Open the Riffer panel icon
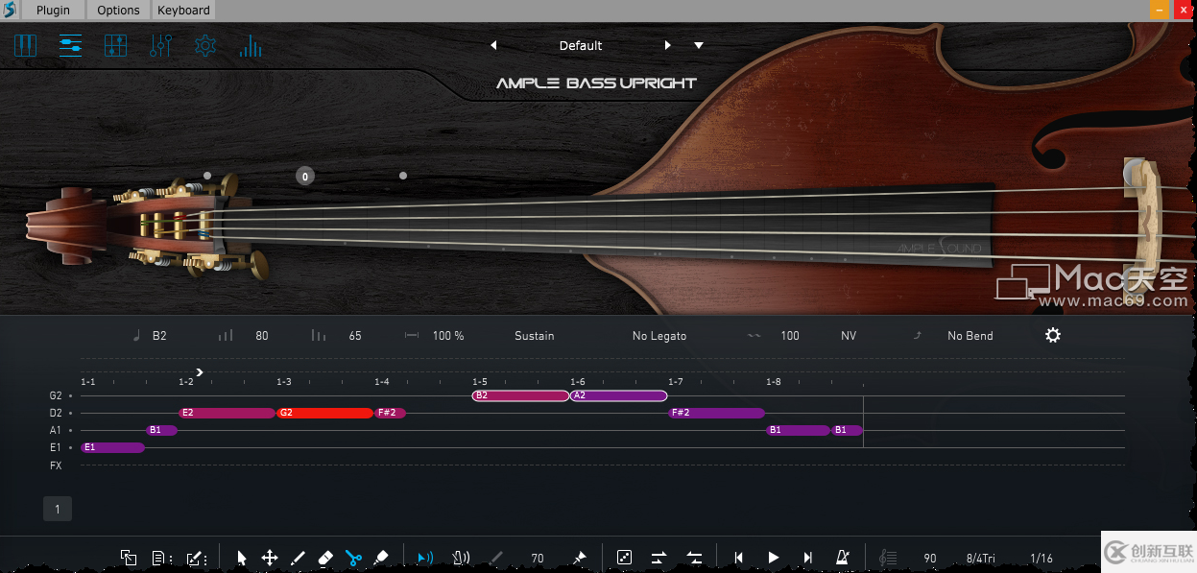 point(70,45)
